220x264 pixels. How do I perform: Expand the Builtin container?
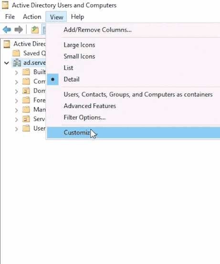(16, 73)
